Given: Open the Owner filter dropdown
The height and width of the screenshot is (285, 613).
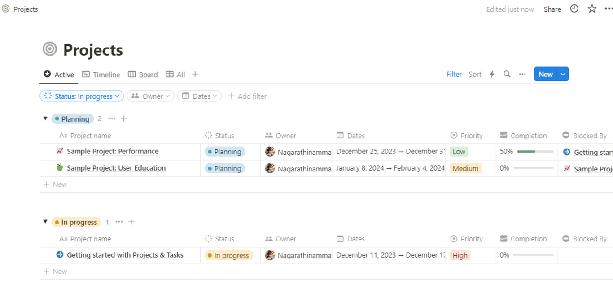Looking at the screenshot, I should coord(150,96).
